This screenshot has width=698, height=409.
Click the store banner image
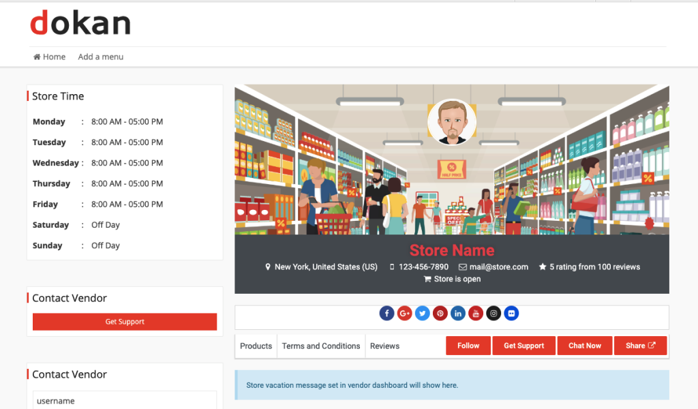(x=452, y=160)
